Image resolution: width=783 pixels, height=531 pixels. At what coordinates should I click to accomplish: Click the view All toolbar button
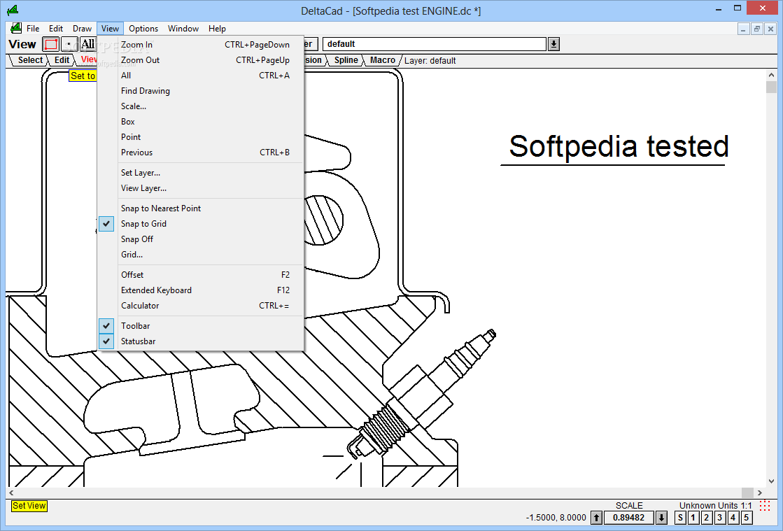point(88,44)
